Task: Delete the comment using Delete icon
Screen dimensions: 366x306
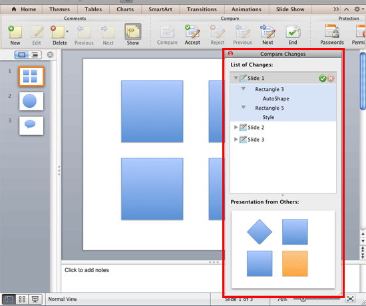Action: point(58,32)
